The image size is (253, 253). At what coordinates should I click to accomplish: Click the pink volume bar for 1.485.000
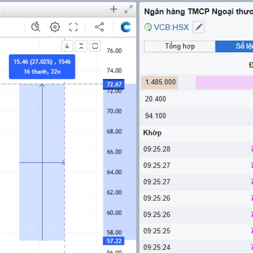[224, 83]
